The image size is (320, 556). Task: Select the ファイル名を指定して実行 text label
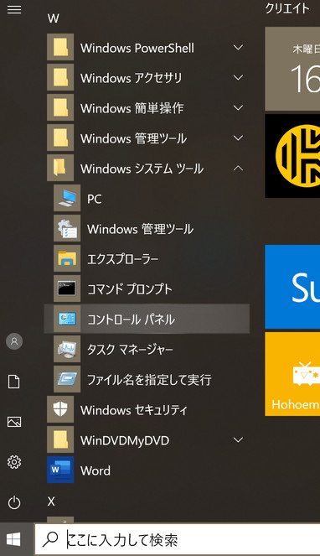tap(149, 380)
